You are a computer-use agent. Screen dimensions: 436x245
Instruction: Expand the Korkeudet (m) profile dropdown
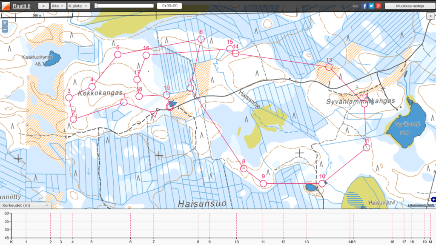(x=25, y=205)
